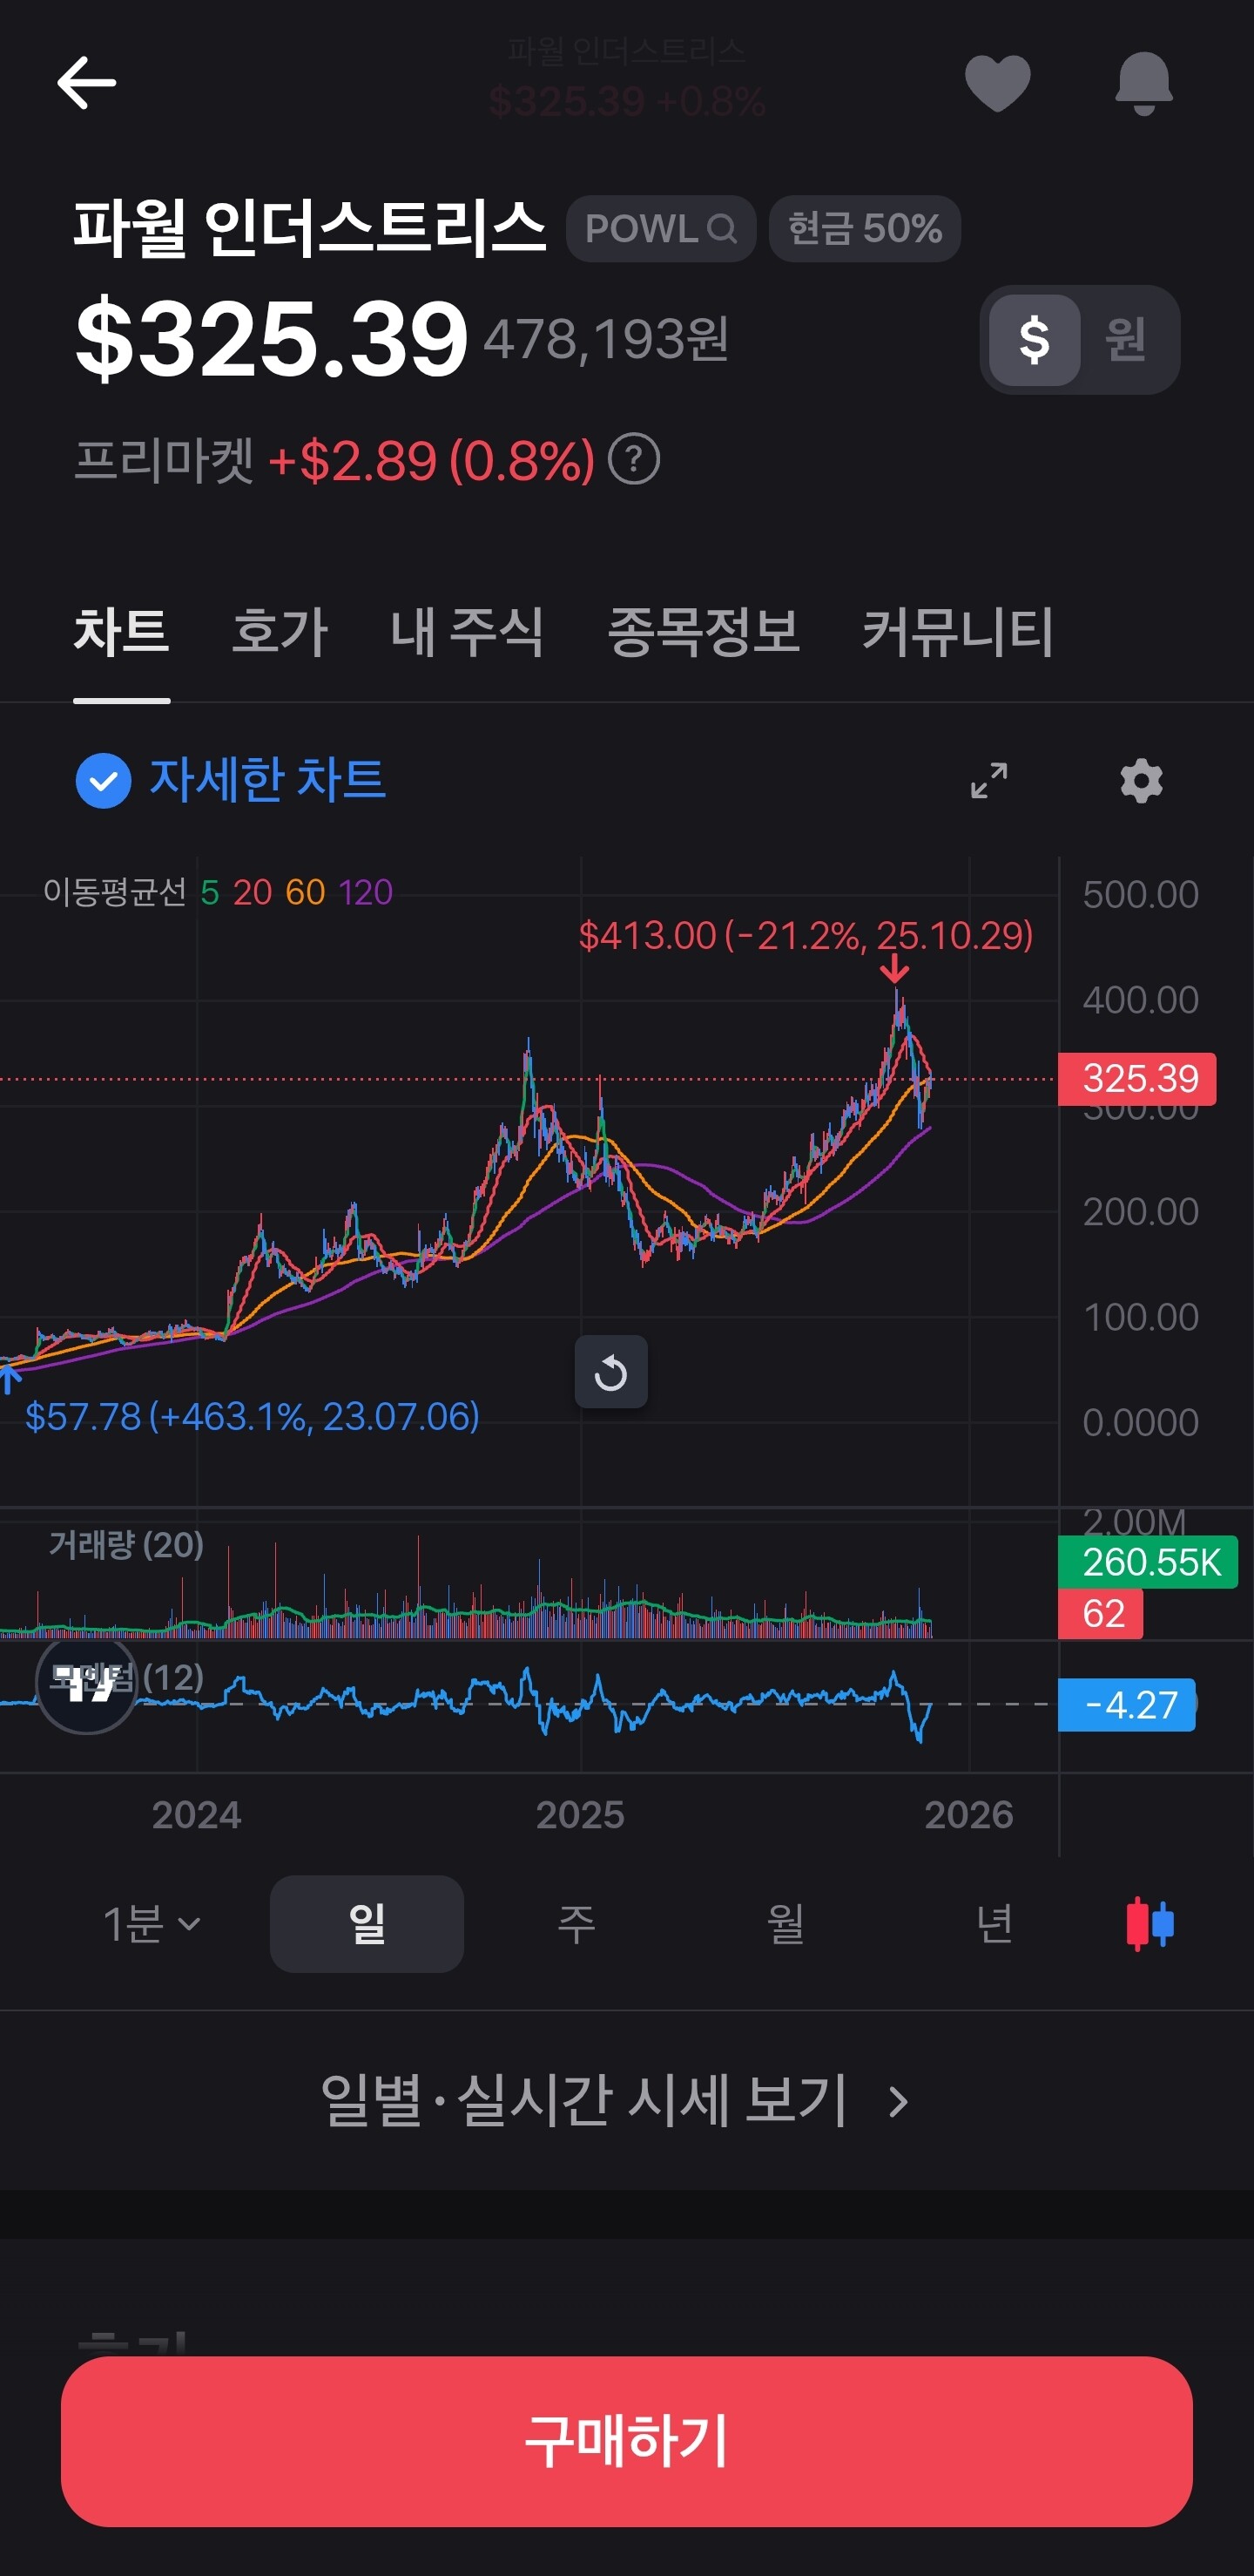The width and height of the screenshot is (1254, 2576).
Task: Tap the moving average 5 period label
Action: 210,892
